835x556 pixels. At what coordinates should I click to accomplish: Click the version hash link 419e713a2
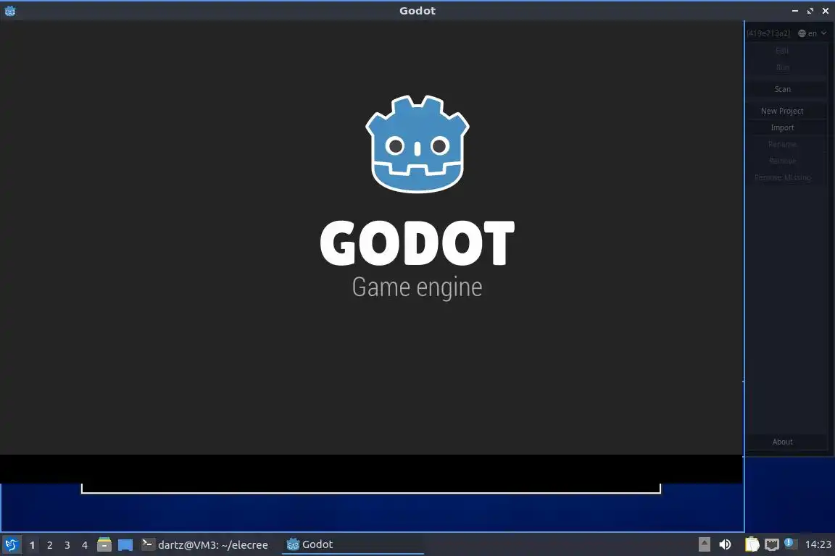(768, 33)
